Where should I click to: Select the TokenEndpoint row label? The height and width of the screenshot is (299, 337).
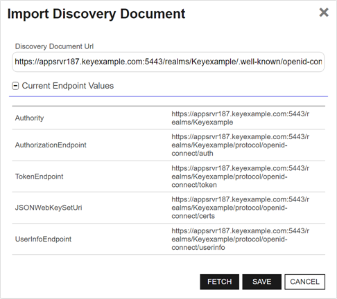(x=39, y=176)
